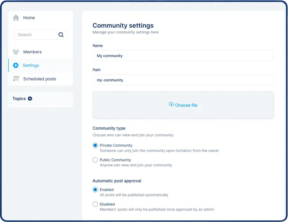The image size is (288, 222).
Task: Select the Private Community radio button
Action: 95,145
